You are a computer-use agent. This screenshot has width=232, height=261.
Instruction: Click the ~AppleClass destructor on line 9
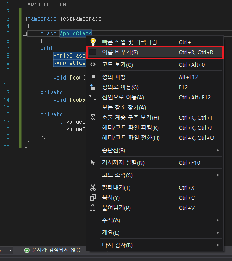pyautogui.click(x=69, y=63)
